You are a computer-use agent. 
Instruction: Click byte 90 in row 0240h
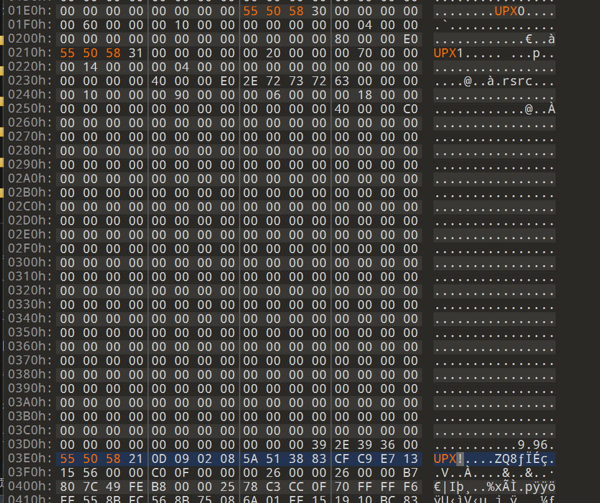tap(182, 95)
